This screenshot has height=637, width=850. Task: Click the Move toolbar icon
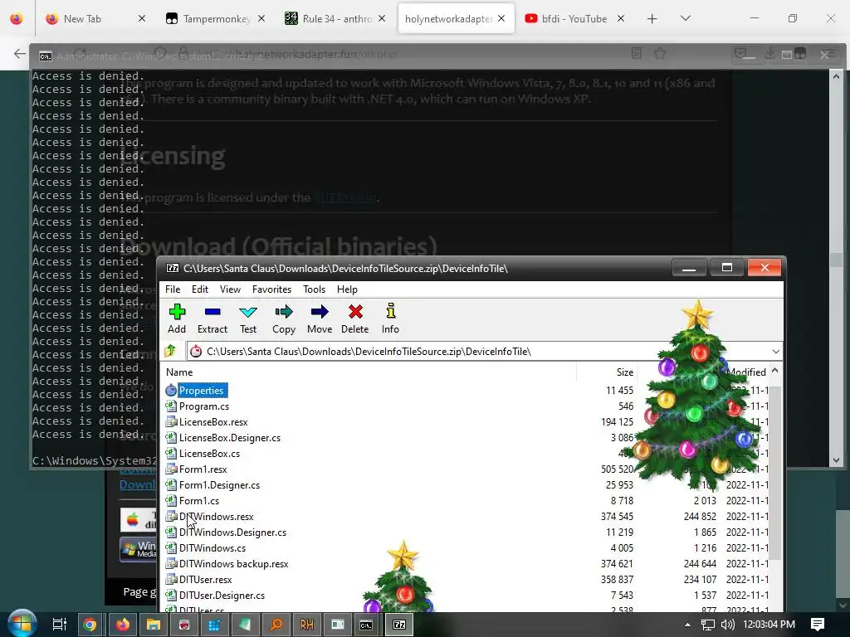click(x=320, y=318)
